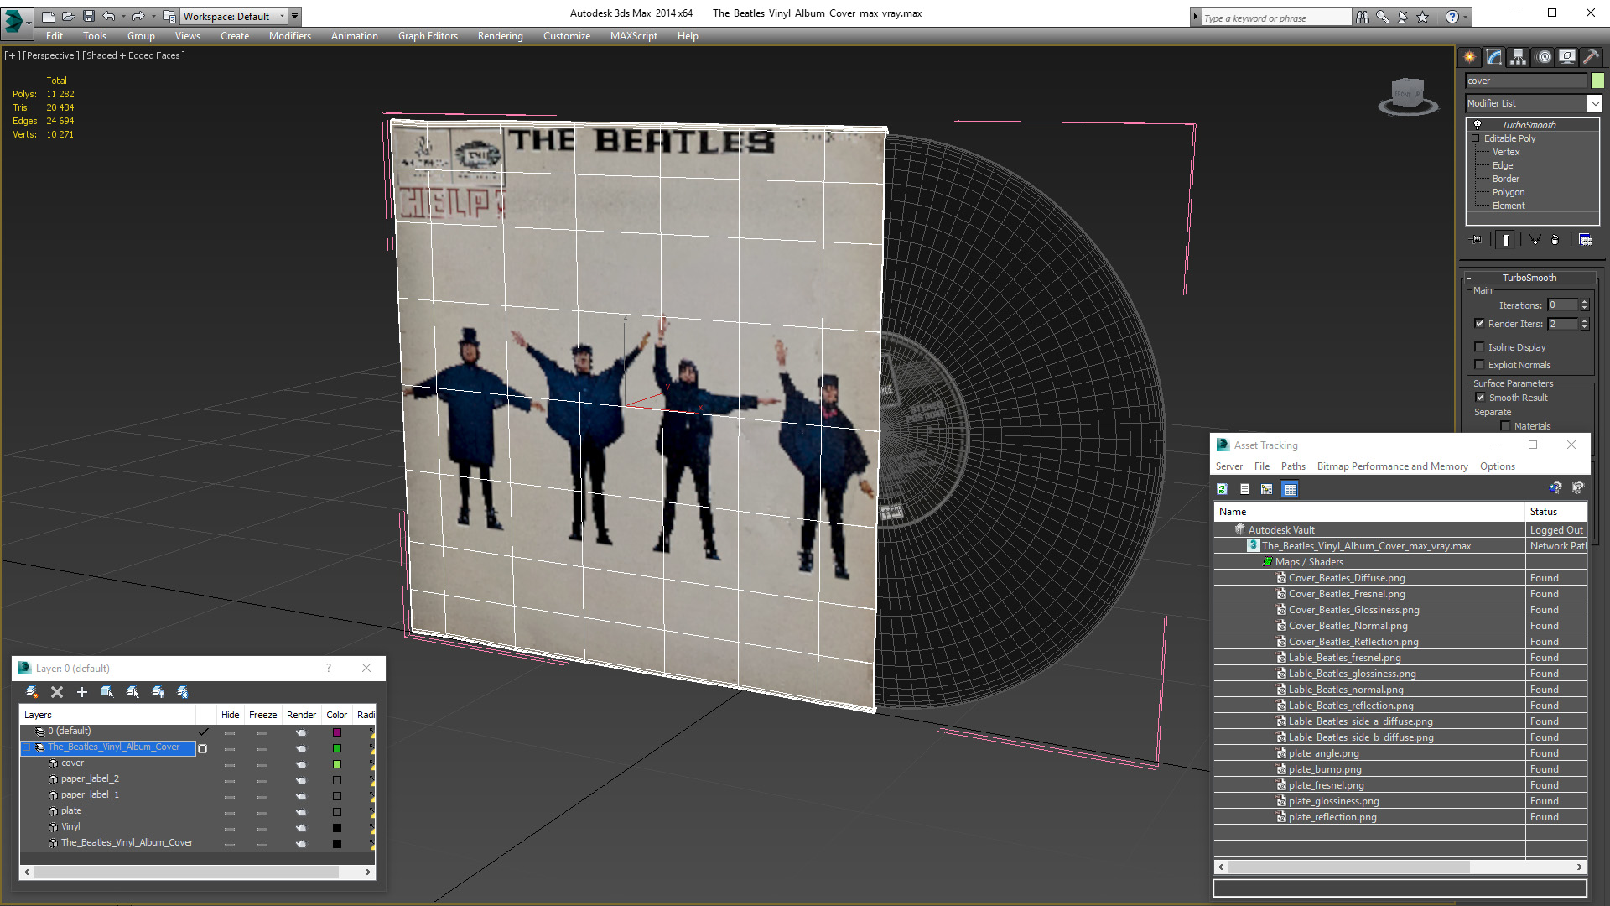The height and width of the screenshot is (906, 1610).
Task: Toggle render for cover layer row
Action: tap(301, 764)
